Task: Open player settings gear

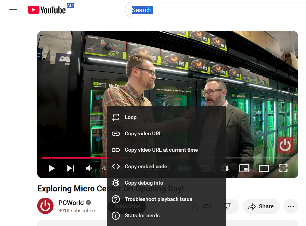Action: [x=225, y=168]
